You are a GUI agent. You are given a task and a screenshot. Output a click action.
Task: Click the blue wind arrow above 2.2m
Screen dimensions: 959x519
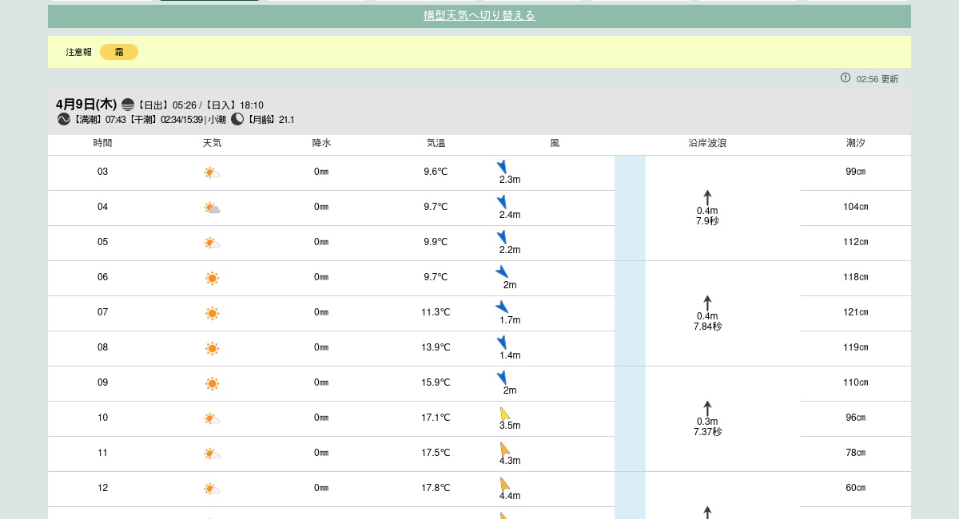[502, 237]
